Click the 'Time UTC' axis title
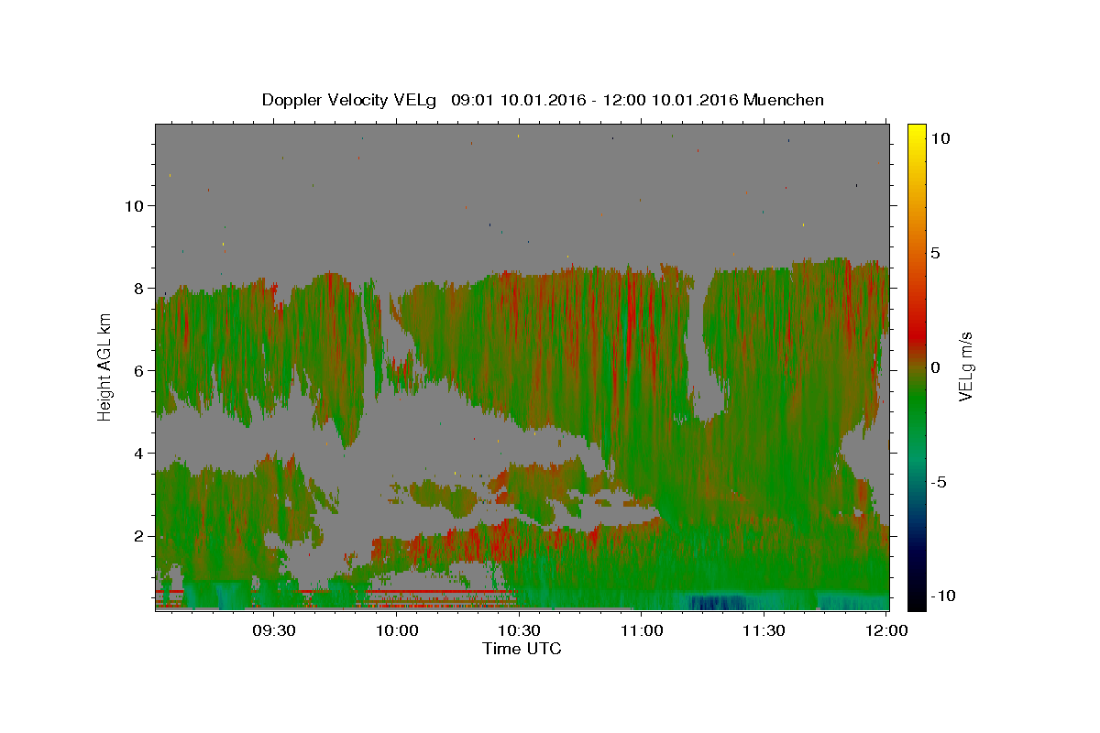This screenshot has width=1100, height=733. (522, 649)
